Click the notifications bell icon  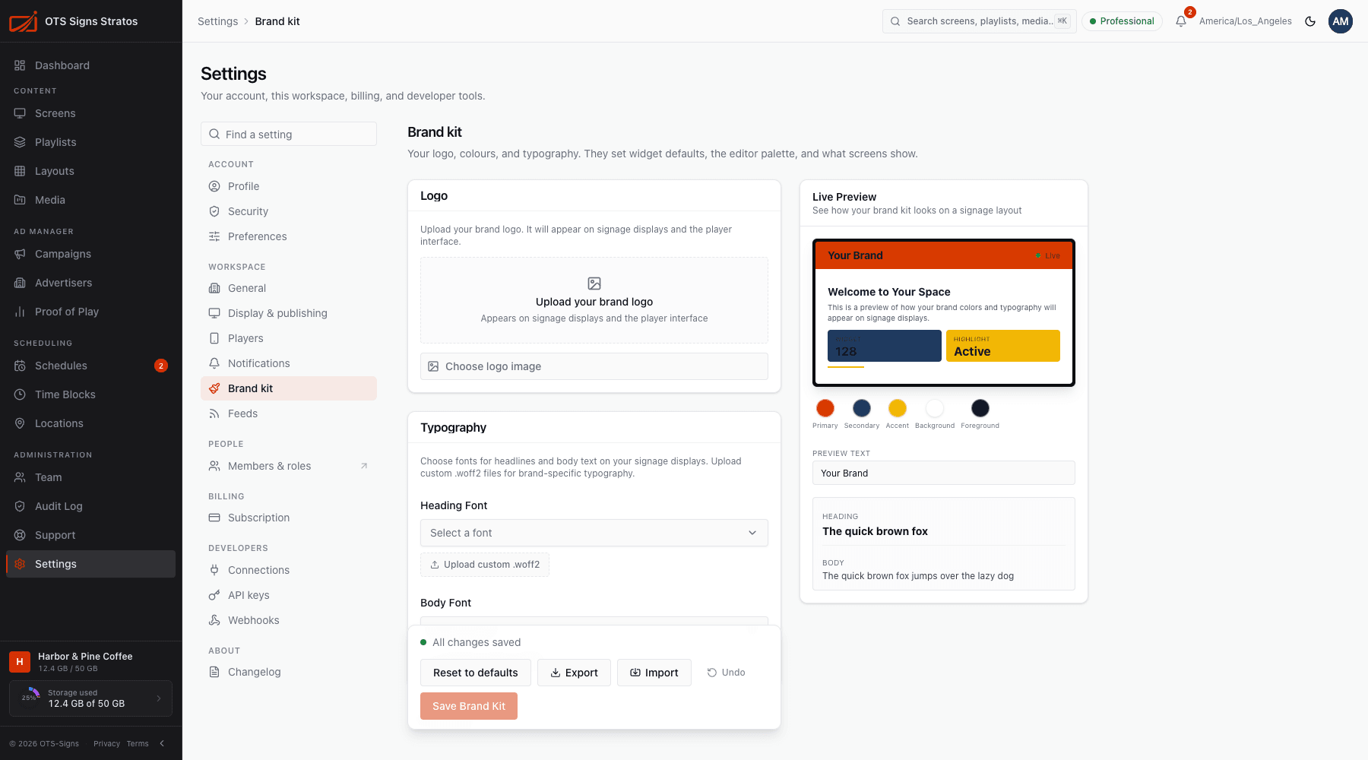point(1181,21)
